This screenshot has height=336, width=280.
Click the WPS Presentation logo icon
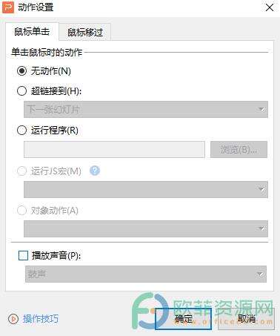(x=8, y=7)
